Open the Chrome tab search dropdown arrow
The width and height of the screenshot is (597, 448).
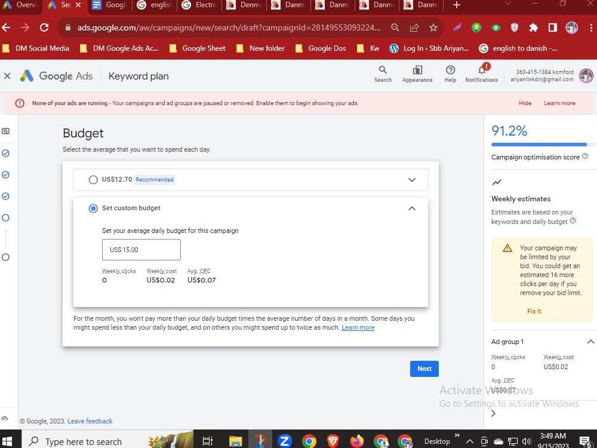point(507,4)
